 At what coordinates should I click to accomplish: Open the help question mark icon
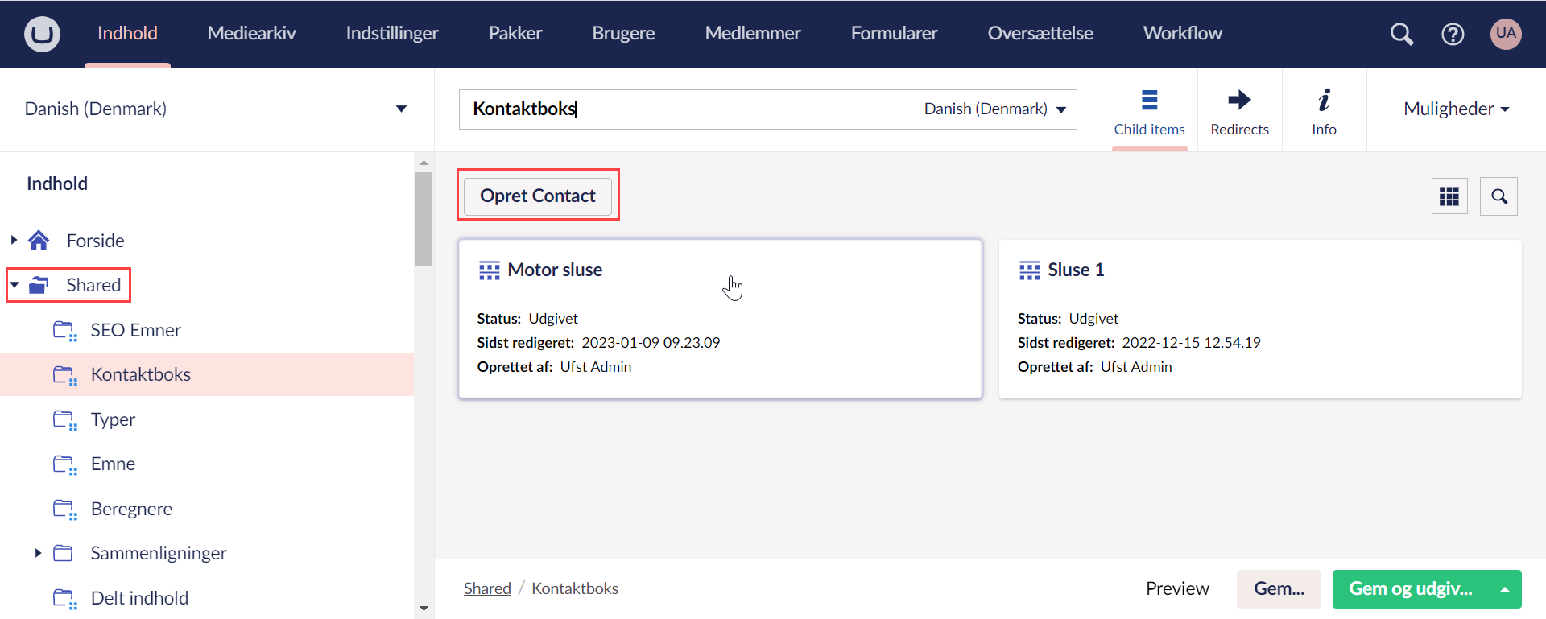tap(1453, 34)
